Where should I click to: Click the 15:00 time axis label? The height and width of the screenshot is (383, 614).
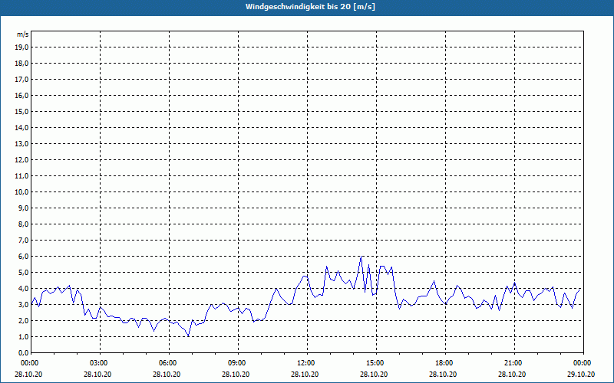[x=376, y=363]
